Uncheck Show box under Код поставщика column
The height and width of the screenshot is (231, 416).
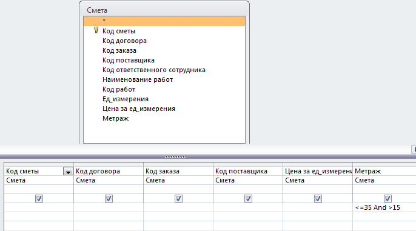click(249, 198)
